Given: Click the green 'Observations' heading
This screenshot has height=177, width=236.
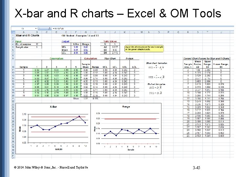Looking at the screenshot, I should [56, 59].
